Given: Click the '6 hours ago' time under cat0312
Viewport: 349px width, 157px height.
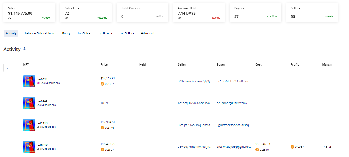Looking at the screenshot, I should coord(49,149).
